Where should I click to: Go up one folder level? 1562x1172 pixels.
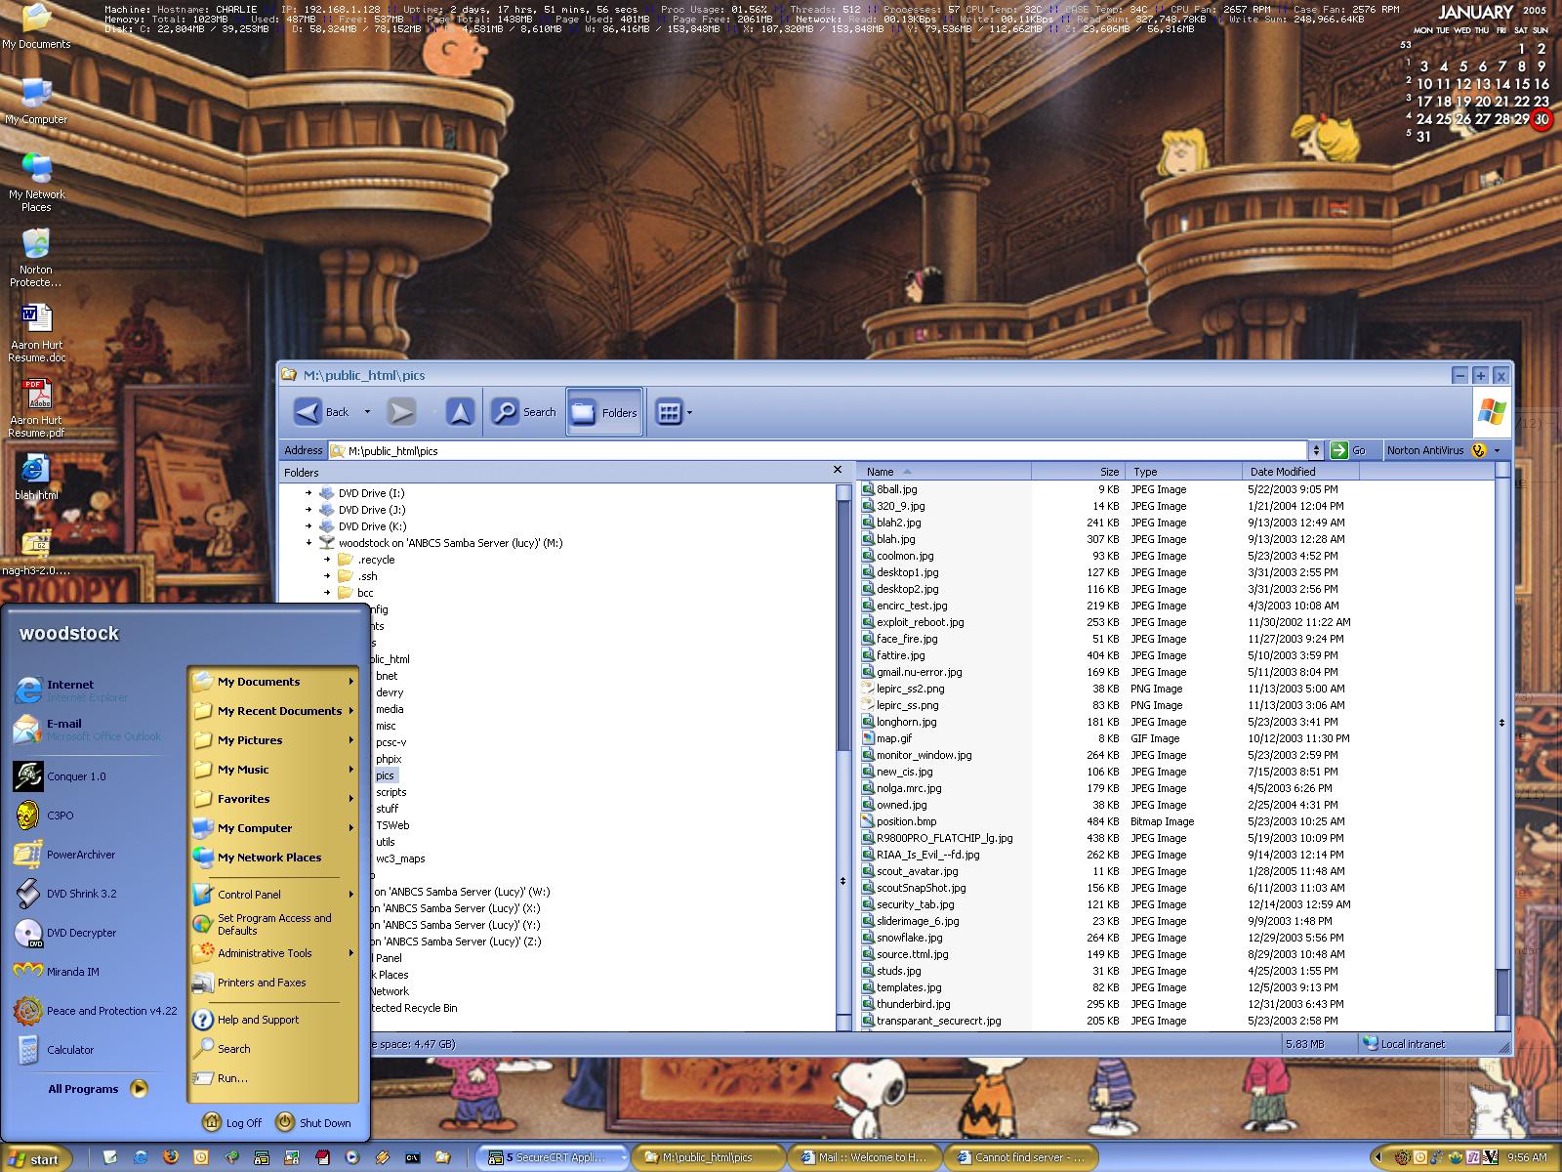click(460, 412)
